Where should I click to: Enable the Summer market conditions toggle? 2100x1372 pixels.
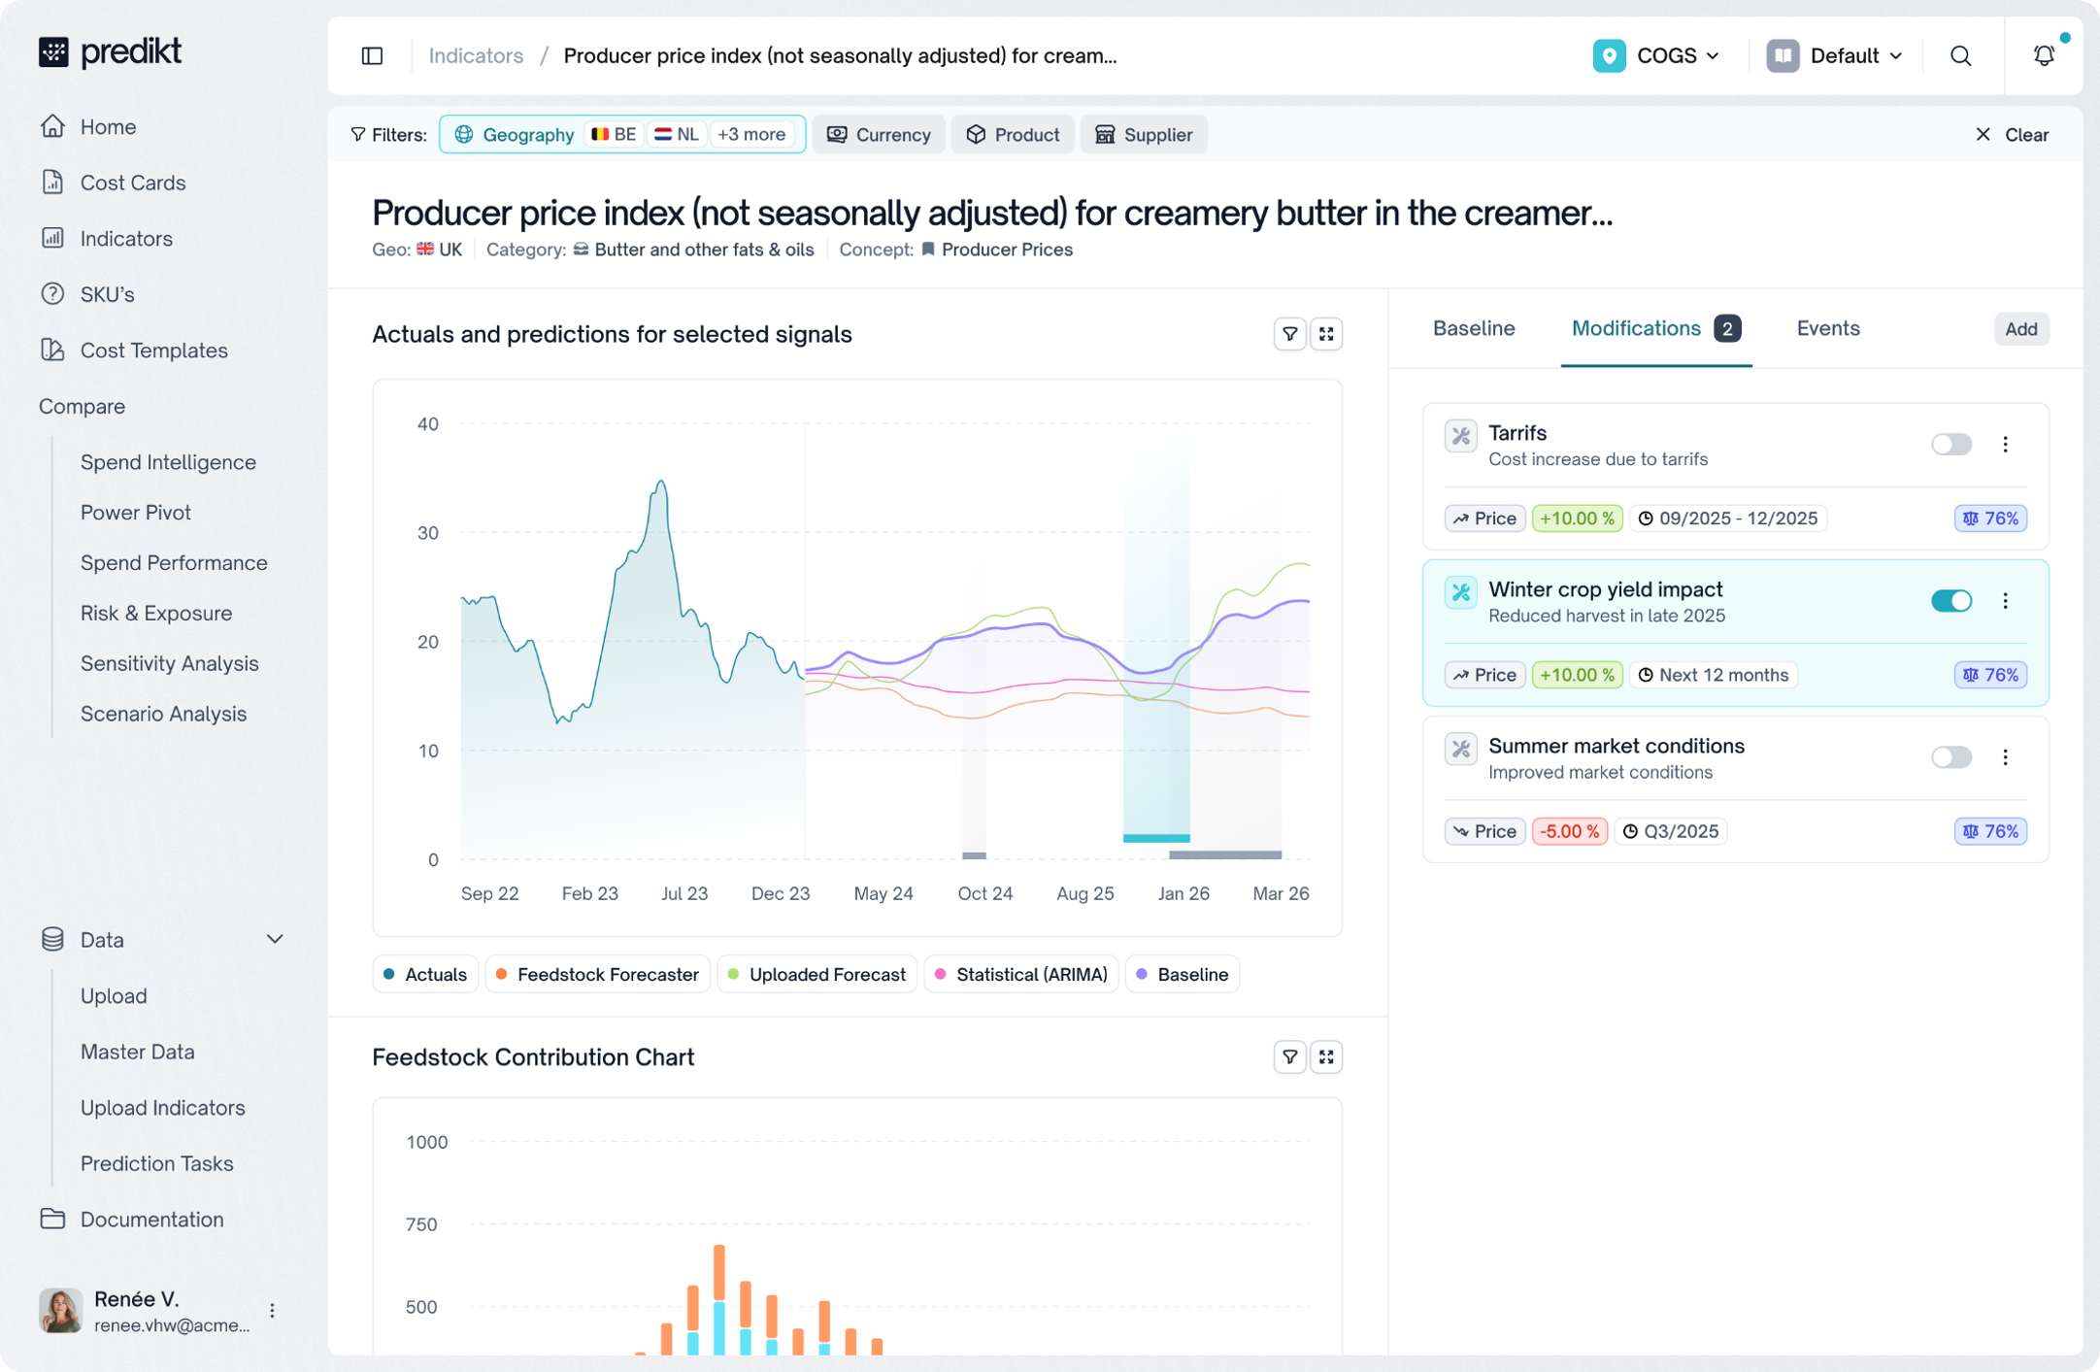1950,757
